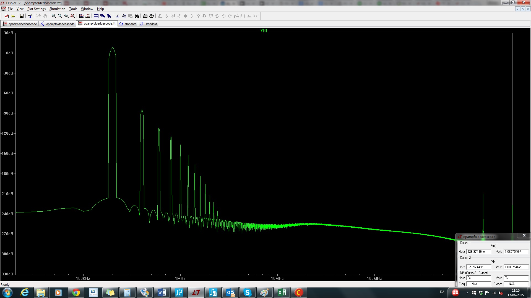Click the Find binoculars icon
The height and width of the screenshot is (298, 531).
tap(137, 16)
